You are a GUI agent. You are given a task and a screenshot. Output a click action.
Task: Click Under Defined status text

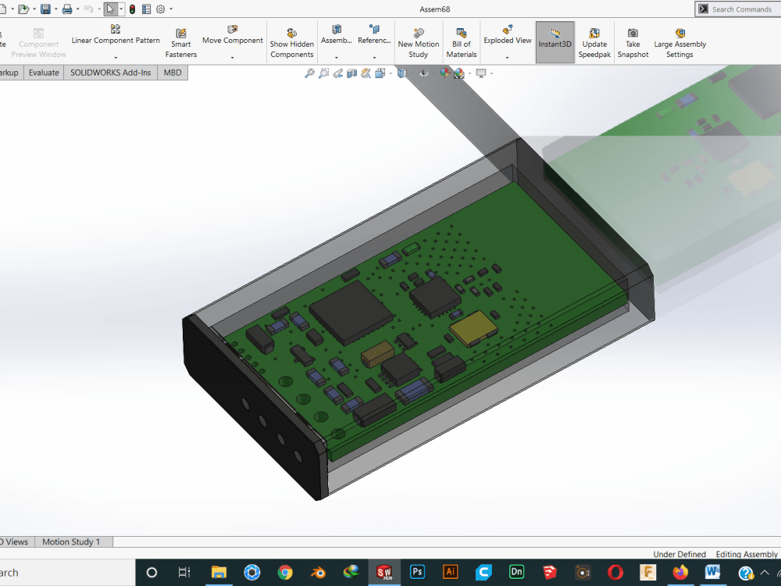pos(679,554)
